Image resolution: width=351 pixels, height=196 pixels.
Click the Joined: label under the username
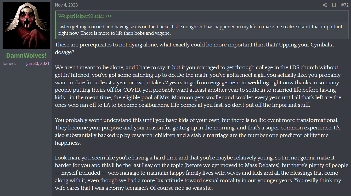click(9, 63)
